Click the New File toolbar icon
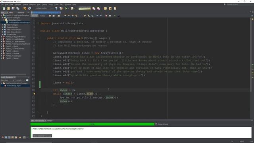The width and height of the screenshot is (254, 143). point(4,8)
